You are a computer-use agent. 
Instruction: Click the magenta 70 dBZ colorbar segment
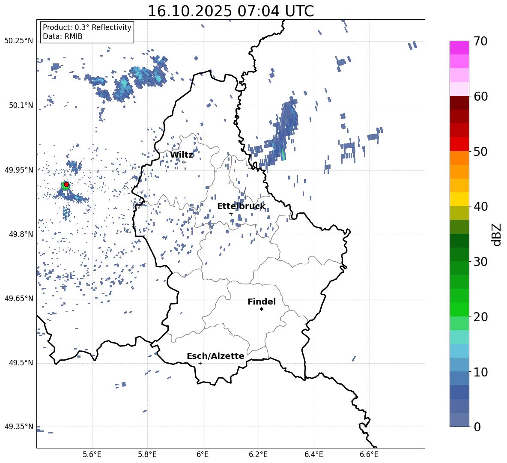tap(459, 48)
